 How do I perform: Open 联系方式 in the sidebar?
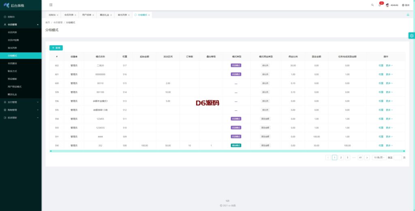[21, 71]
